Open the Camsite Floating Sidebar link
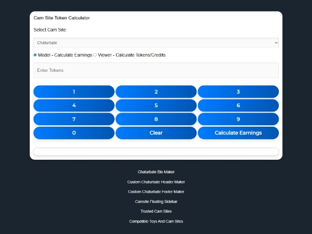The height and width of the screenshot is (234, 312). tap(156, 201)
